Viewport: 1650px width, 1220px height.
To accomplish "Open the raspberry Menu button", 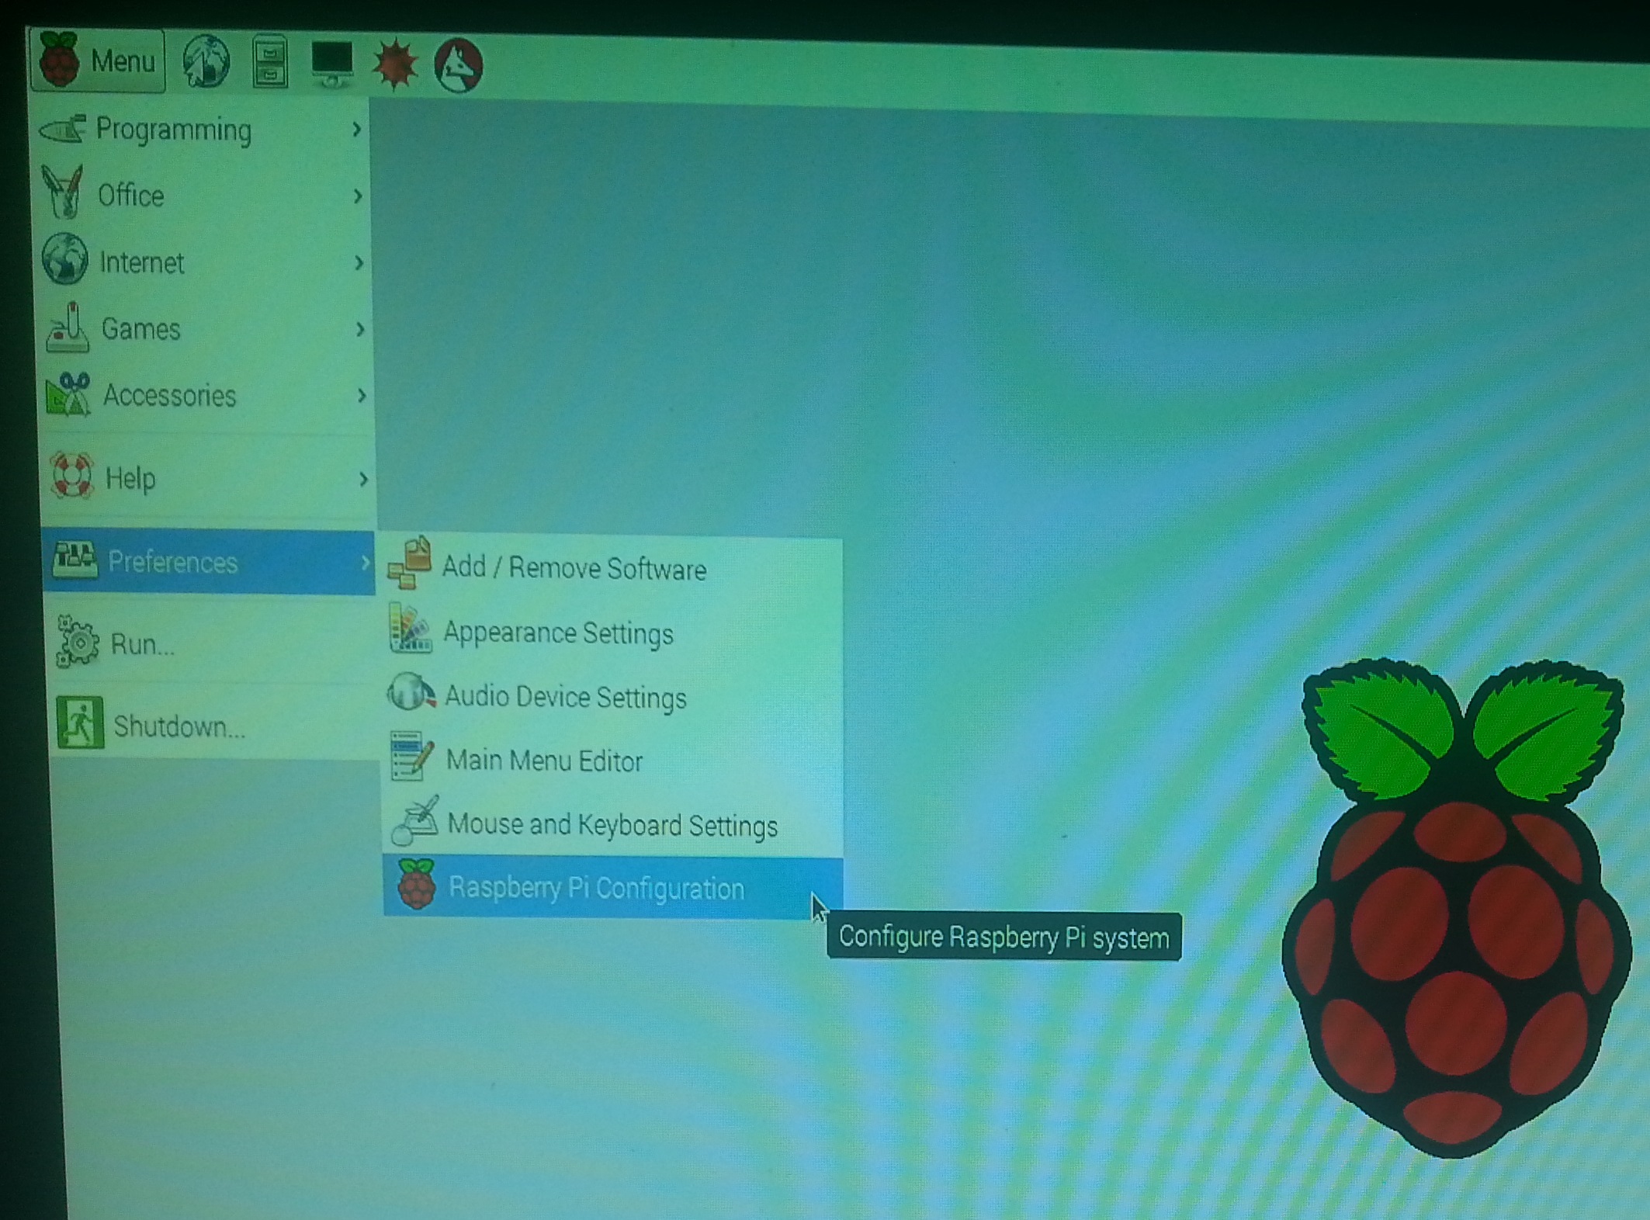I will [x=98, y=60].
